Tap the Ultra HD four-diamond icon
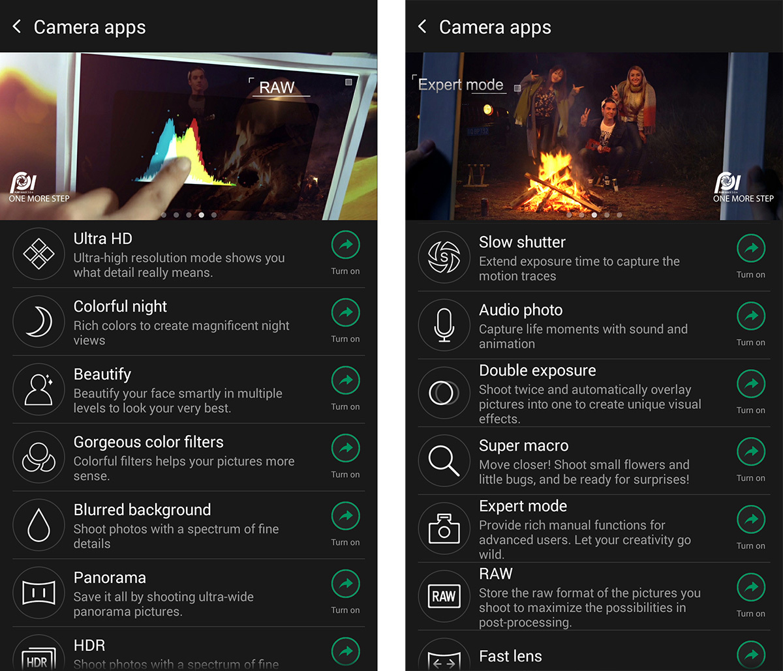783x671 pixels. (x=39, y=254)
